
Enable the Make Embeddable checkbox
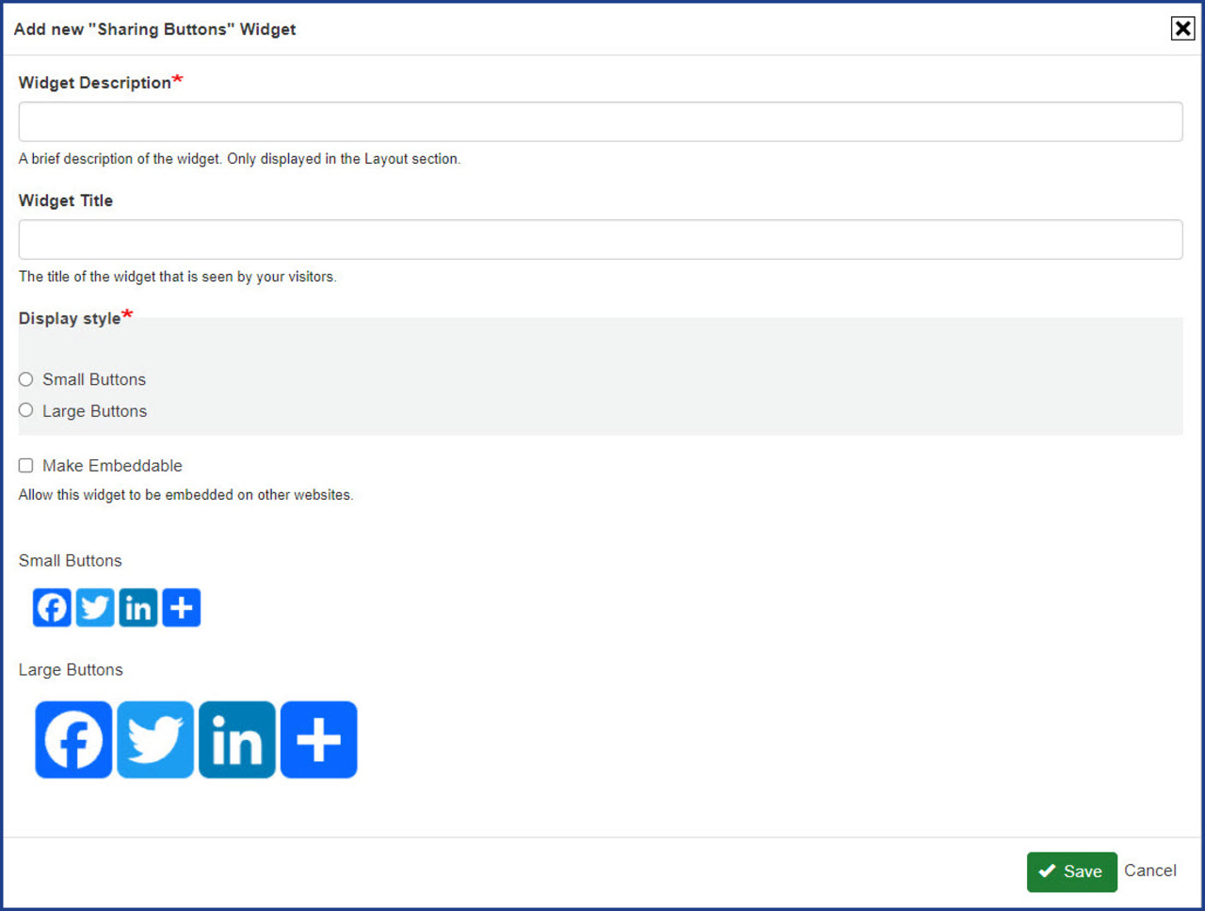(26, 466)
